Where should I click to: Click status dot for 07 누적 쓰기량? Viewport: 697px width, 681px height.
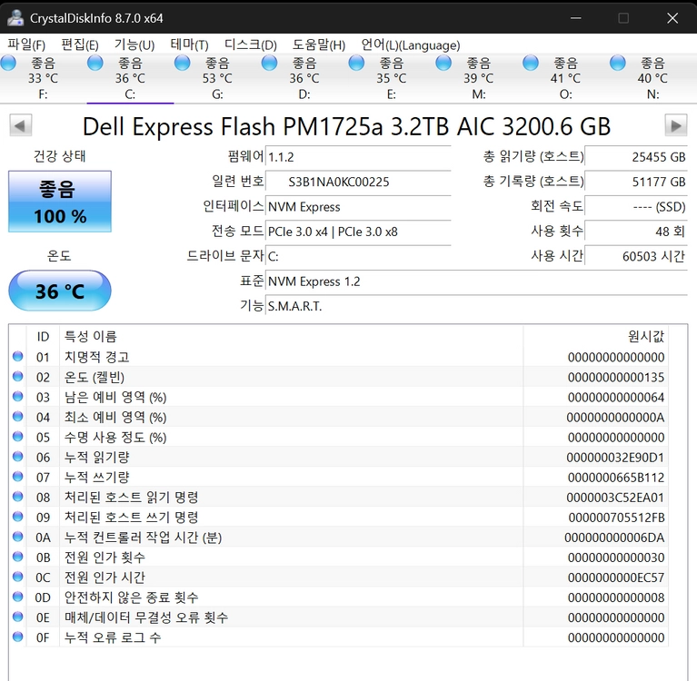18,476
